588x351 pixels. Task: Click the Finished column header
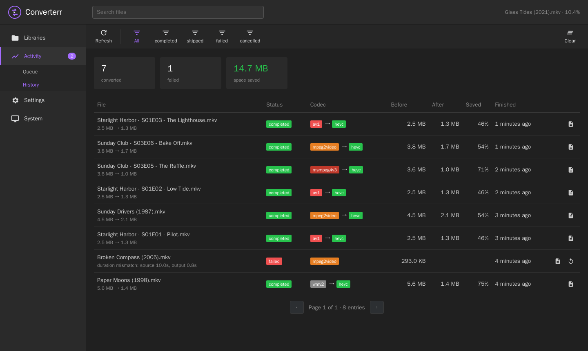coord(506,105)
